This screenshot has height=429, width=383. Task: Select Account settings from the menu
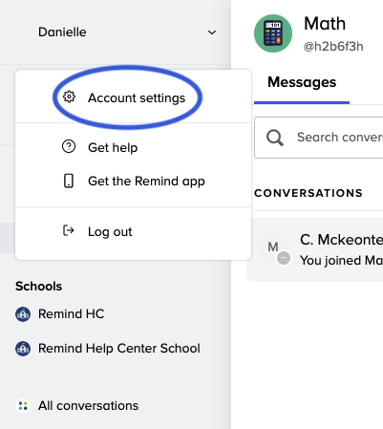pyautogui.click(x=133, y=97)
